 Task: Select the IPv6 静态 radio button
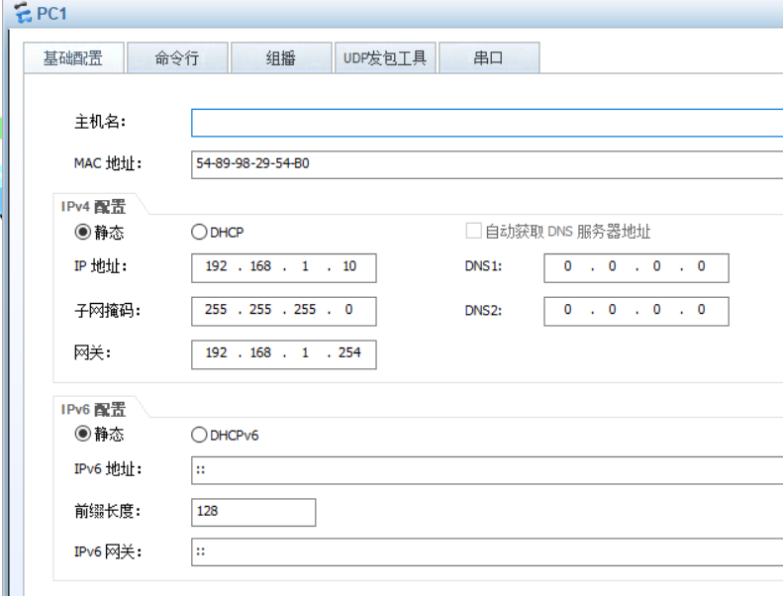pyautogui.click(x=83, y=434)
